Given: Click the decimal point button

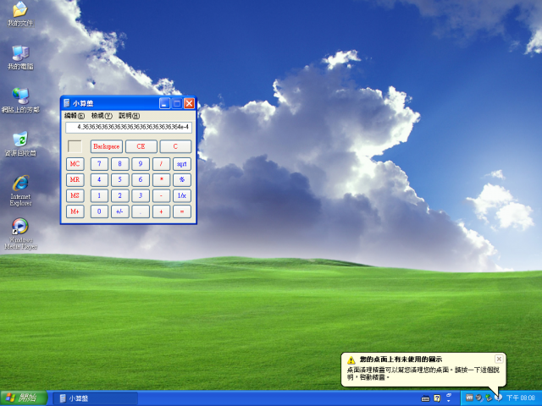Looking at the screenshot, I should click(x=141, y=211).
